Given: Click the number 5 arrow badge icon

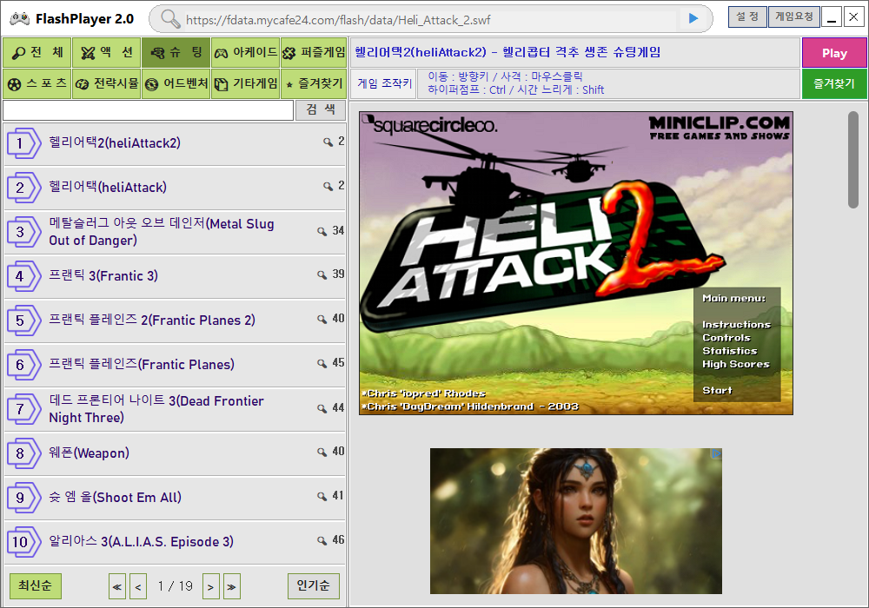Looking at the screenshot, I should pyautogui.click(x=23, y=321).
